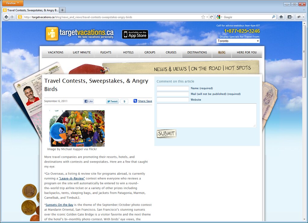Click the browser forward arrow

(12, 17)
